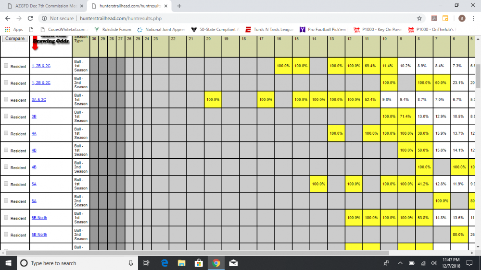Click scroll down arrow of page scrollbar
The height and width of the screenshot is (270, 481).
click(478, 247)
